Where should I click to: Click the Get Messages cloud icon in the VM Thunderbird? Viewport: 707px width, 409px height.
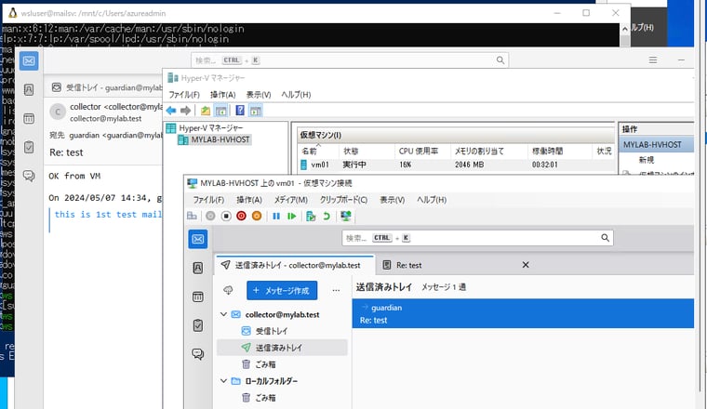point(228,291)
